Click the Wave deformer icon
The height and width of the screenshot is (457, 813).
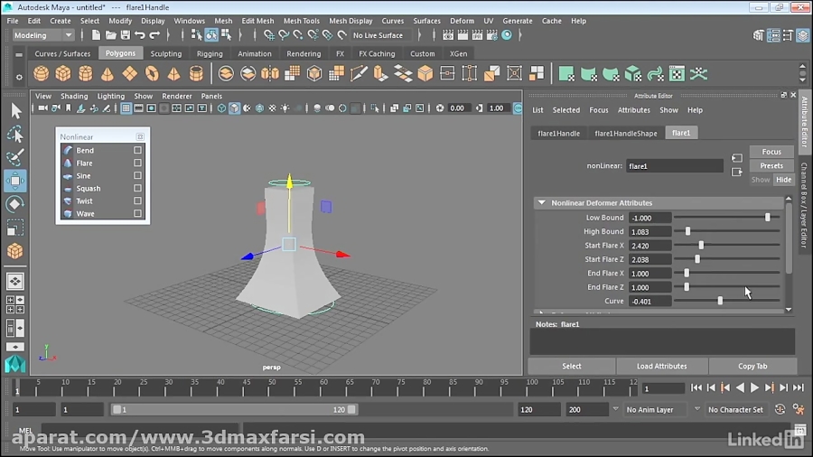(x=68, y=213)
